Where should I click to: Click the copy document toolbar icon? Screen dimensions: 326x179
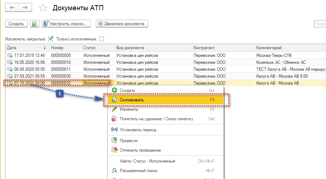(34, 24)
